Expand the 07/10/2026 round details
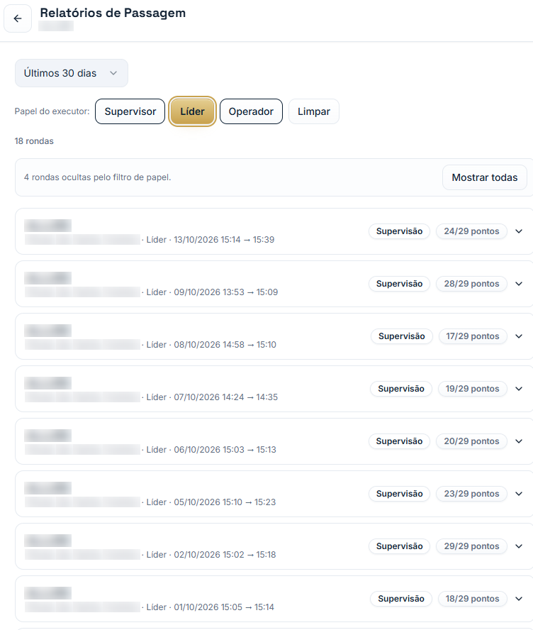 (519, 389)
